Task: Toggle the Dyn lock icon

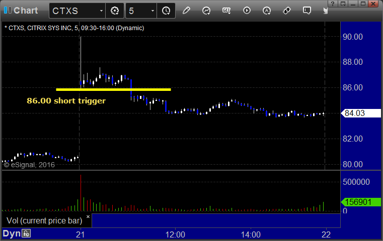Action: (26, 233)
